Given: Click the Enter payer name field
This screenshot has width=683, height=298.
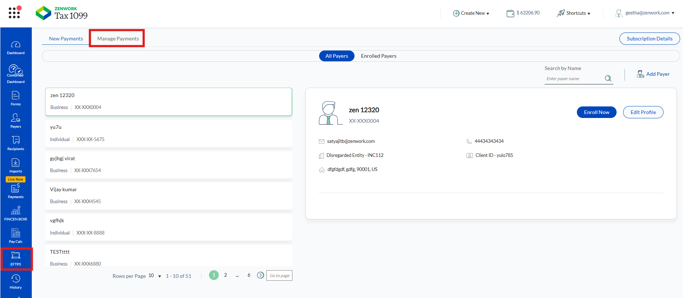Looking at the screenshot, I should pyautogui.click(x=574, y=79).
